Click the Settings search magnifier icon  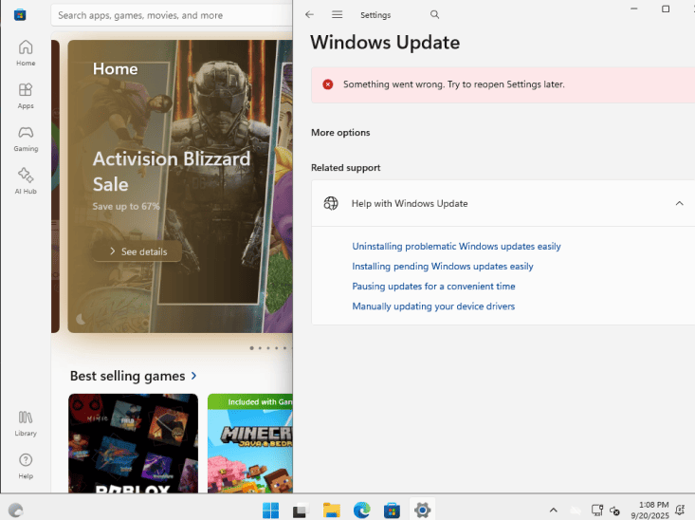435,14
